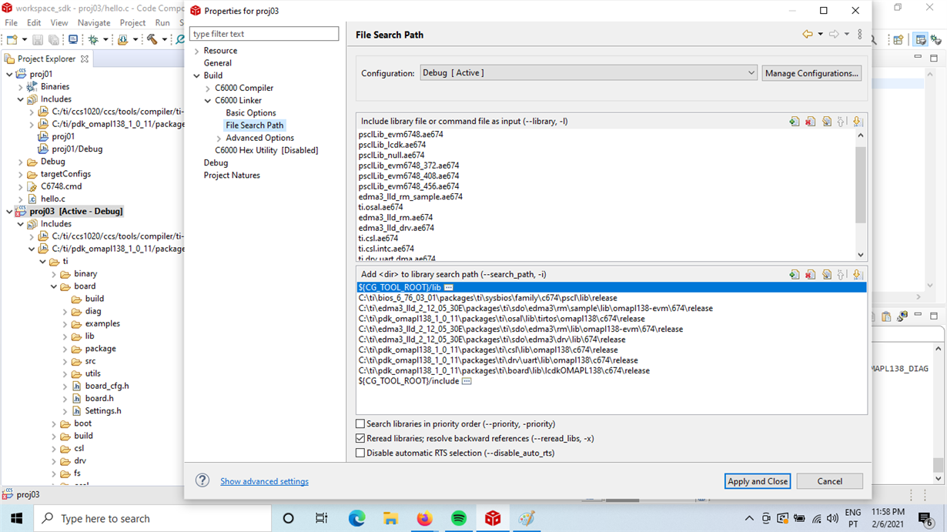Image resolution: width=947 pixels, height=532 pixels.
Task: Click the Manage Configurations button
Action: tap(811, 73)
